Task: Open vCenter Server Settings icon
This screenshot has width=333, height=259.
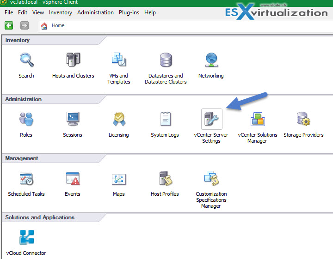Action: click(x=211, y=119)
